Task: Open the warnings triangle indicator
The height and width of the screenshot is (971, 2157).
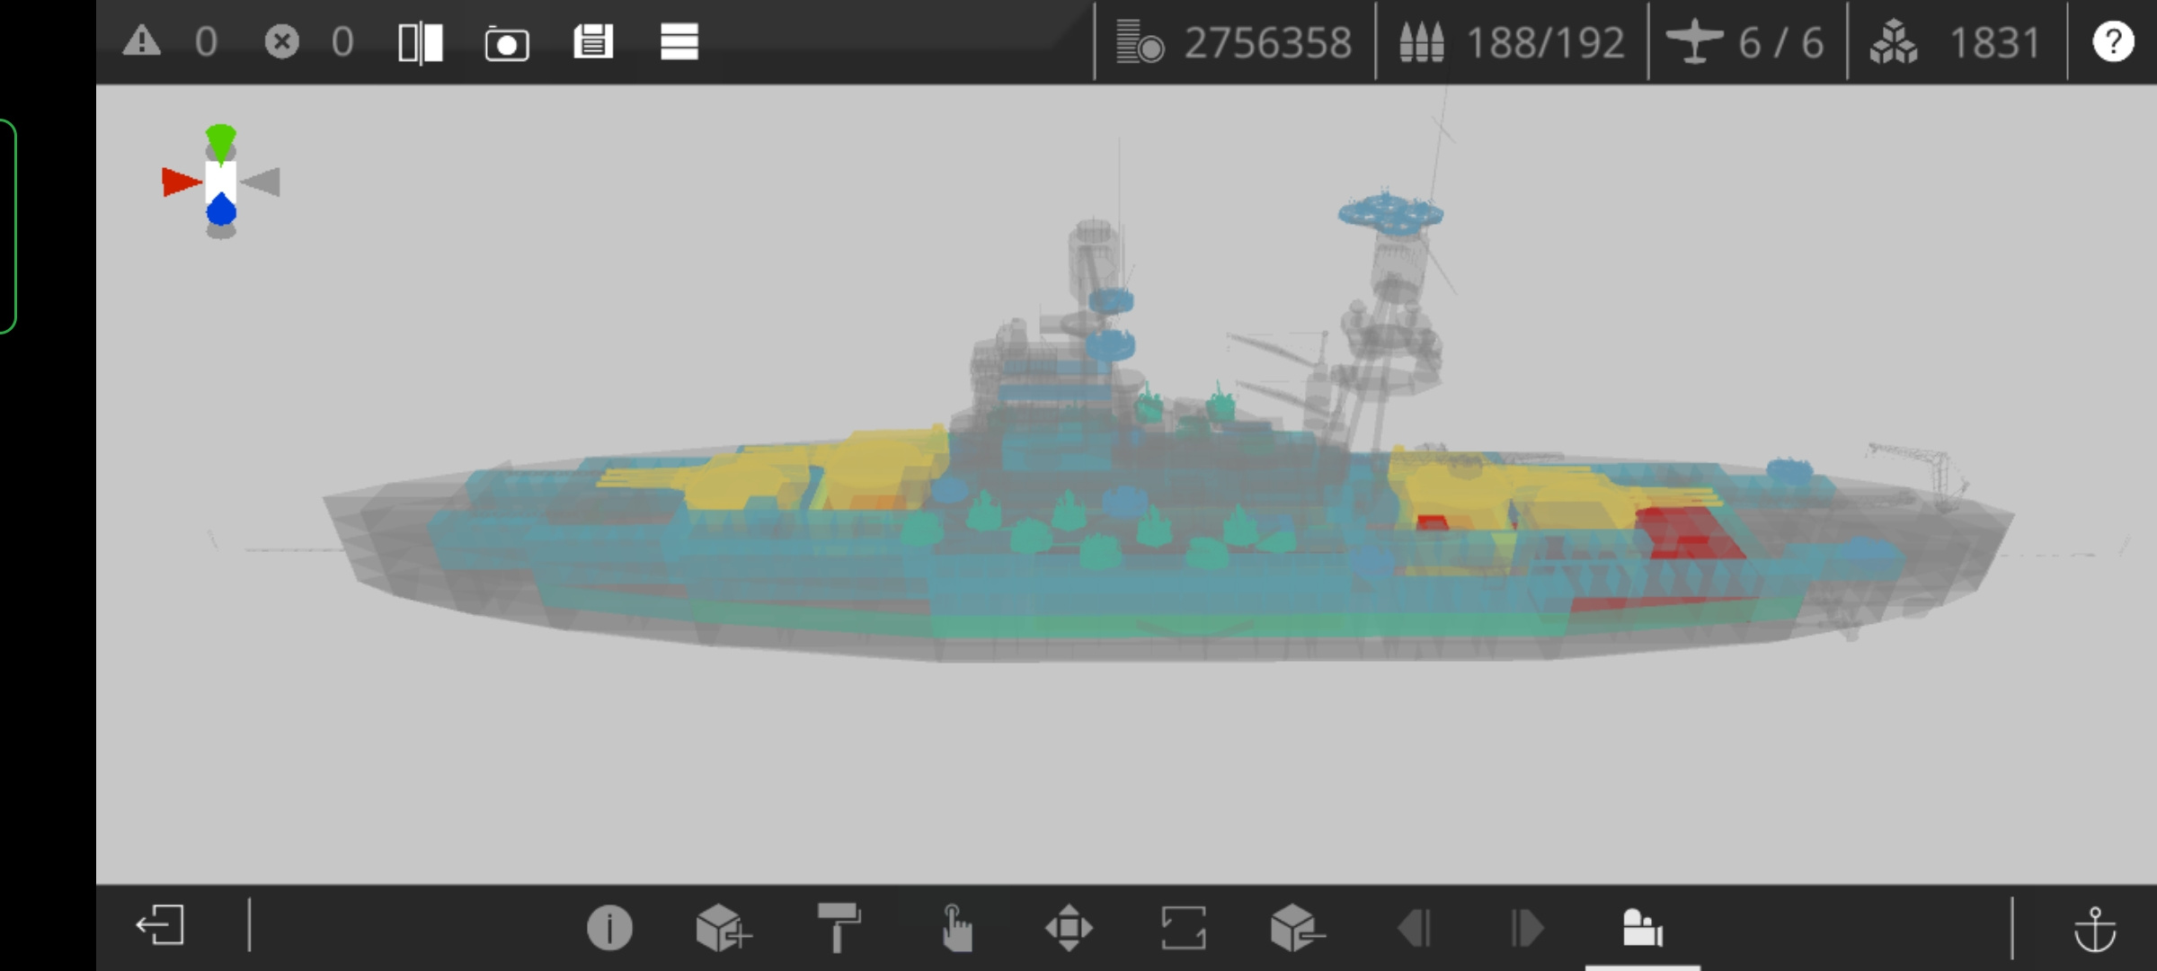Action: (142, 41)
